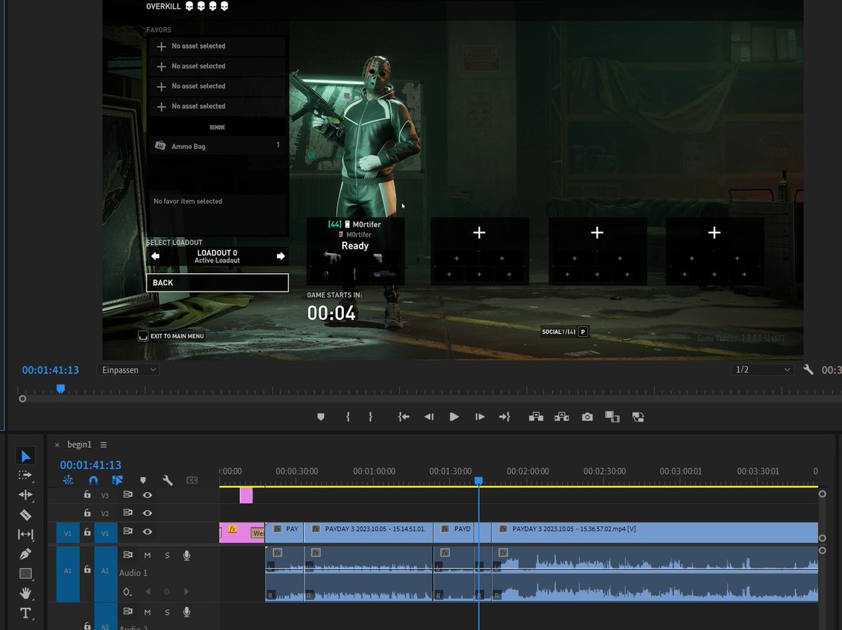Click the A1 source patching button
Image resolution: width=842 pixels, height=630 pixels.
[x=67, y=571]
